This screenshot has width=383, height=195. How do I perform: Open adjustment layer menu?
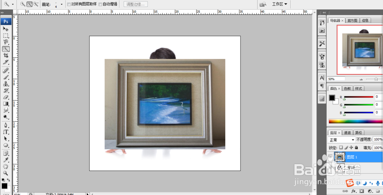370,191
